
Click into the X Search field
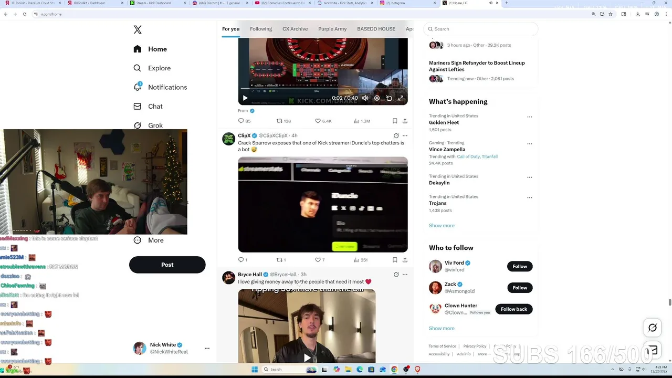click(481, 29)
